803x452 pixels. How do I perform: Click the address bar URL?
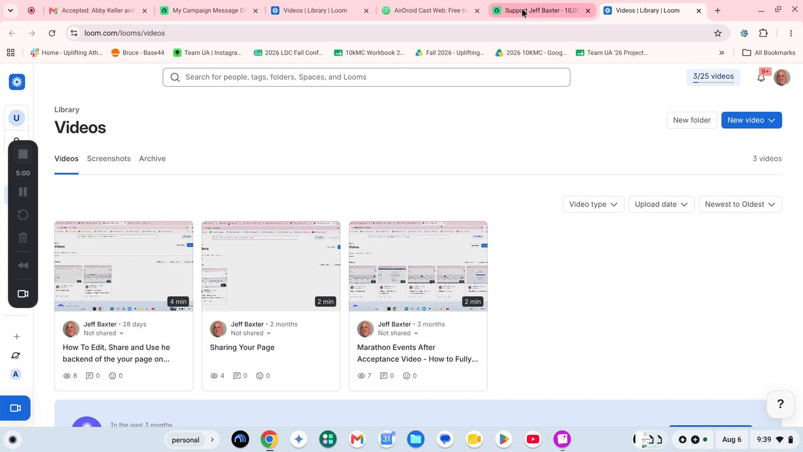[x=125, y=33]
